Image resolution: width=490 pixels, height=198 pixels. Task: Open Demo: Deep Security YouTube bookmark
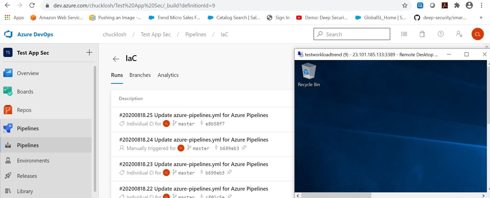click(322, 17)
